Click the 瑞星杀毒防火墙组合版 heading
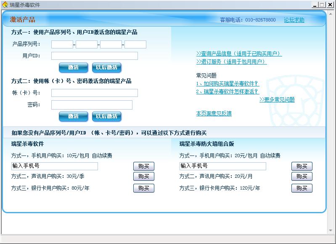This screenshot has height=244, width=336. tap(206, 144)
